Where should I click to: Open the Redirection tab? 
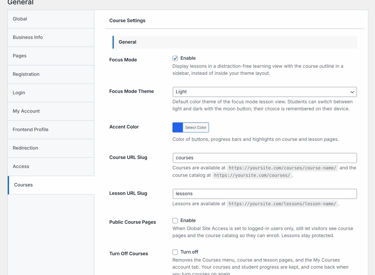pos(51,148)
